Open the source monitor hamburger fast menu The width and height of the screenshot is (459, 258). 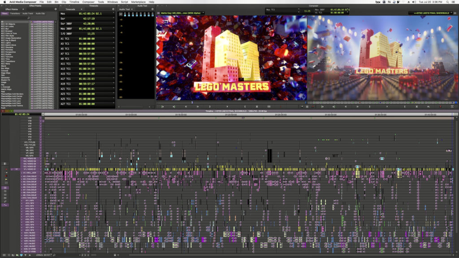[x=158, y=13]
